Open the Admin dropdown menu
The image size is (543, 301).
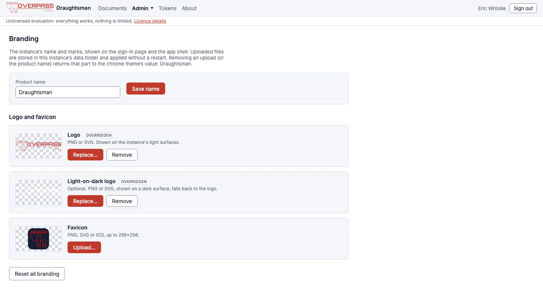143,8
